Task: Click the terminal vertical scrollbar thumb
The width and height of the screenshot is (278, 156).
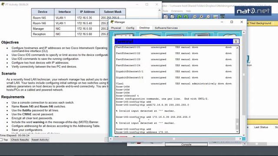Action: [x=237, y=124]
